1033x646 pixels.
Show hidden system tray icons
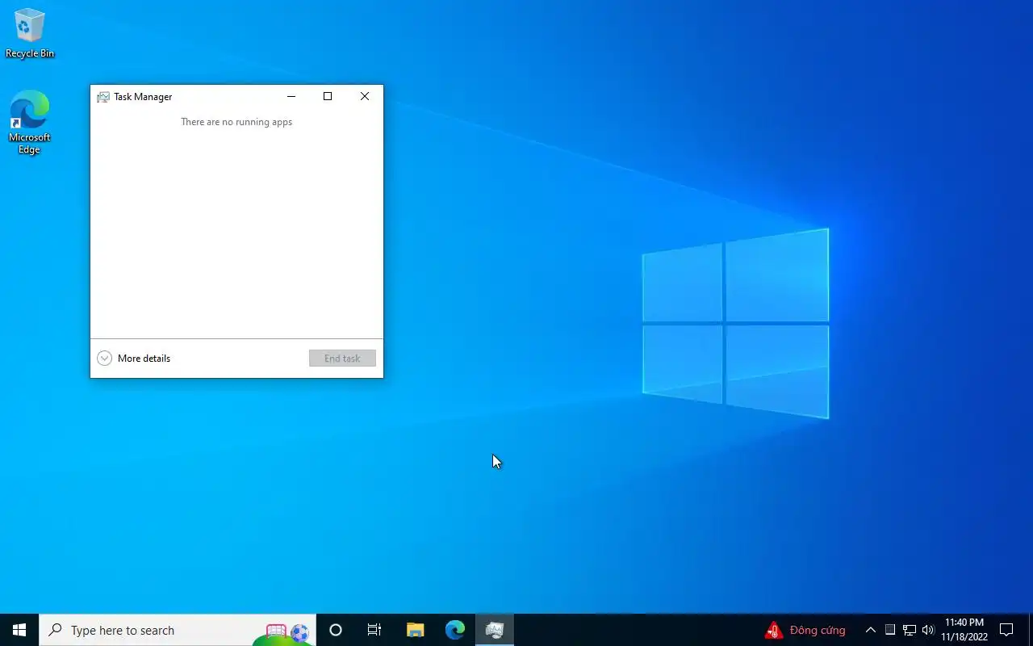click(870, 630)
